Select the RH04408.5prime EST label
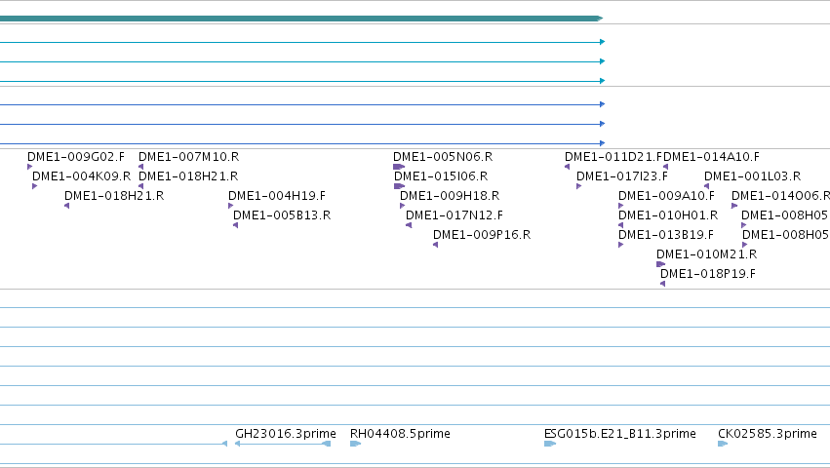This screenshot has height=468, width=830. 400,434
